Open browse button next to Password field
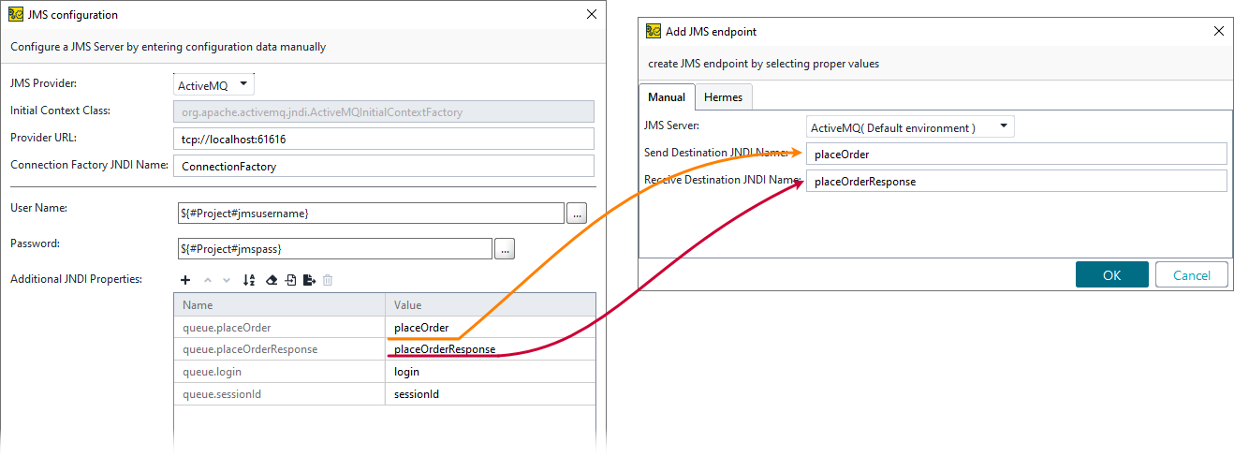 point(505,249)
